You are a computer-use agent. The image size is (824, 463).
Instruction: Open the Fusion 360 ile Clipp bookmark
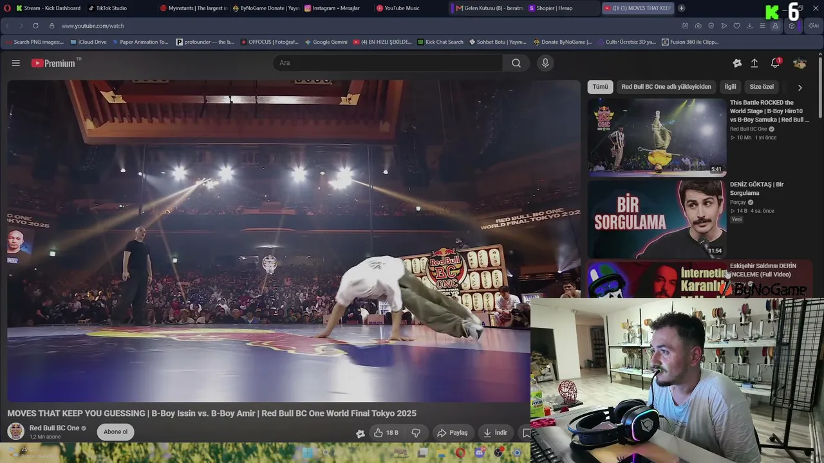[x=690, y=42]
